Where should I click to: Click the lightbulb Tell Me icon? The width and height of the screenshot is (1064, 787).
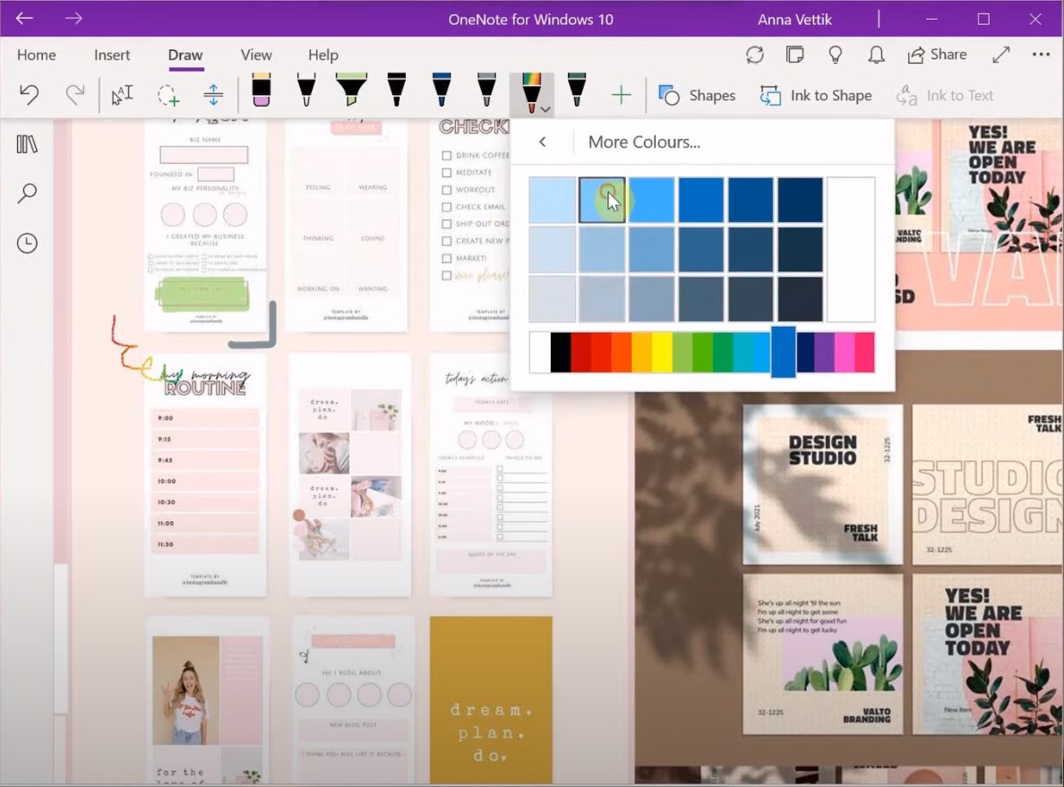coord(836,55)
